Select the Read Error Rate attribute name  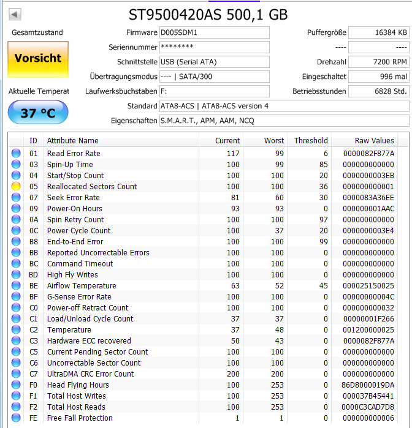pos(74,154)
